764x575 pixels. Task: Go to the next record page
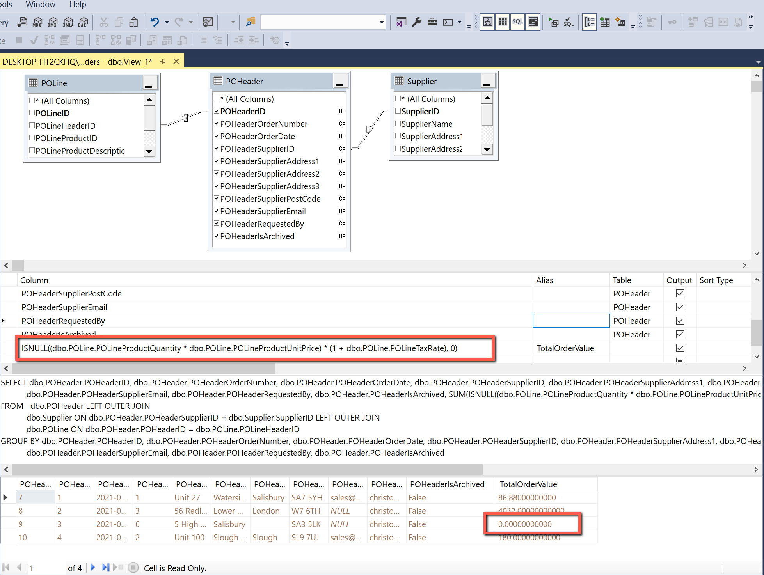[92, 568]
